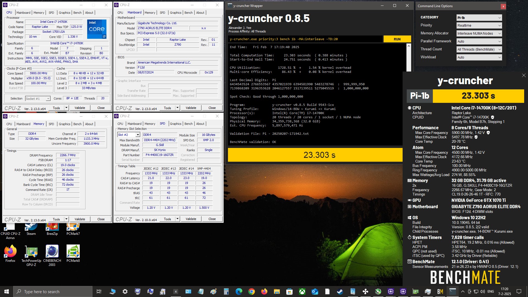
Task: Open the Steam desktop shortcut
Action: [31, 229]
